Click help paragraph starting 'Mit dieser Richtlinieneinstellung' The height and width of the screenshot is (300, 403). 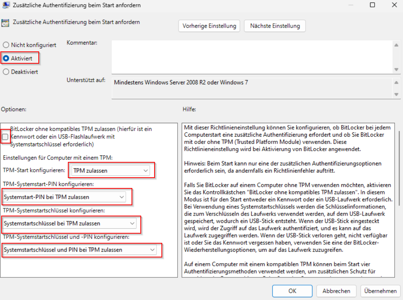(x=287, y=138)
